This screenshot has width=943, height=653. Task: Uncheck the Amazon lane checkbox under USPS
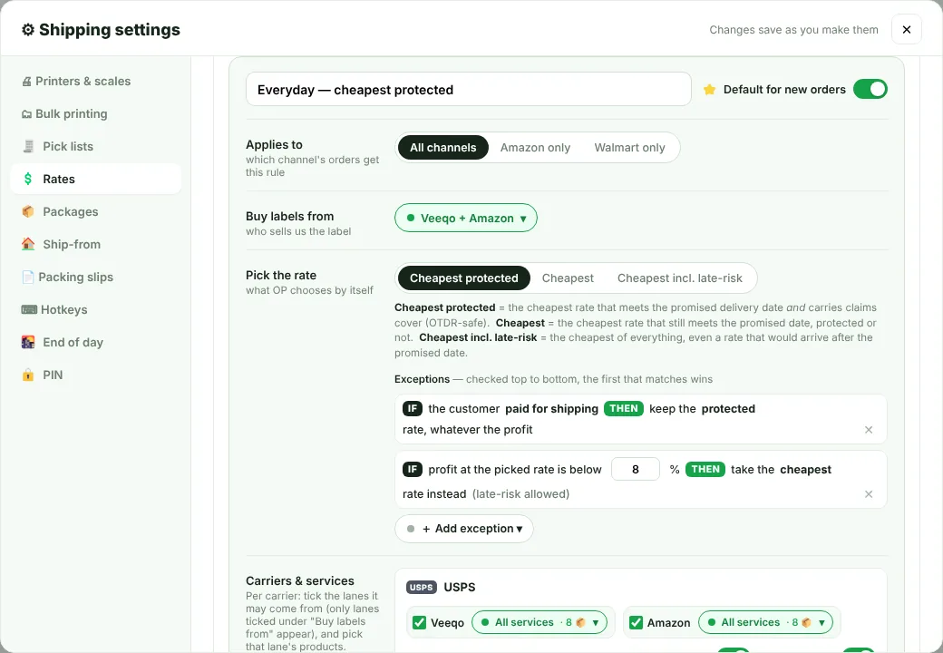636,622
